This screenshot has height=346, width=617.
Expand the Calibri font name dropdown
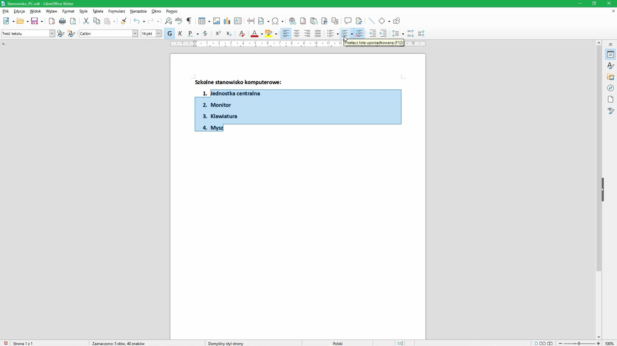[135, 33]
